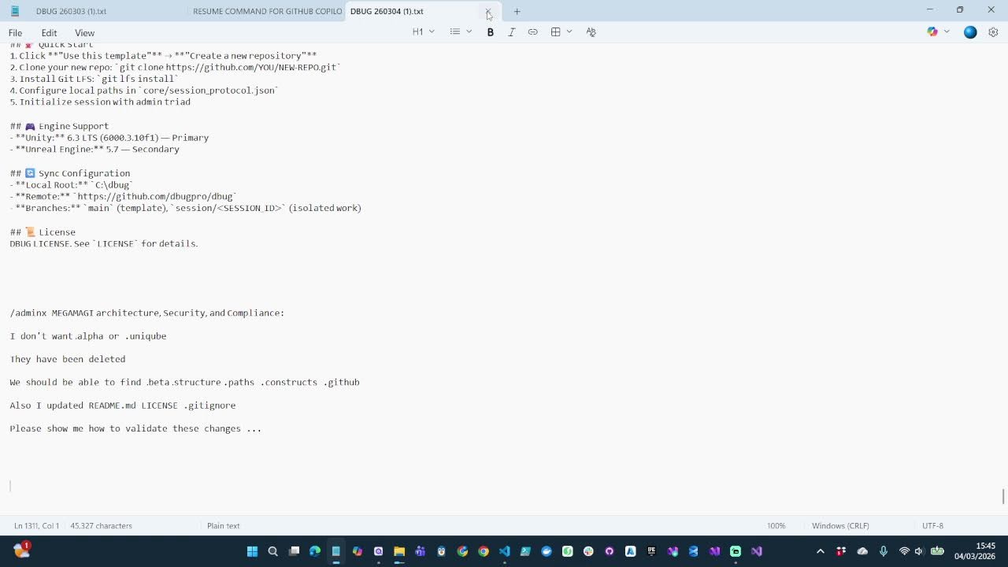
Task: Launch Microsoft Edge from taskbar
Action: pos(315,551)
